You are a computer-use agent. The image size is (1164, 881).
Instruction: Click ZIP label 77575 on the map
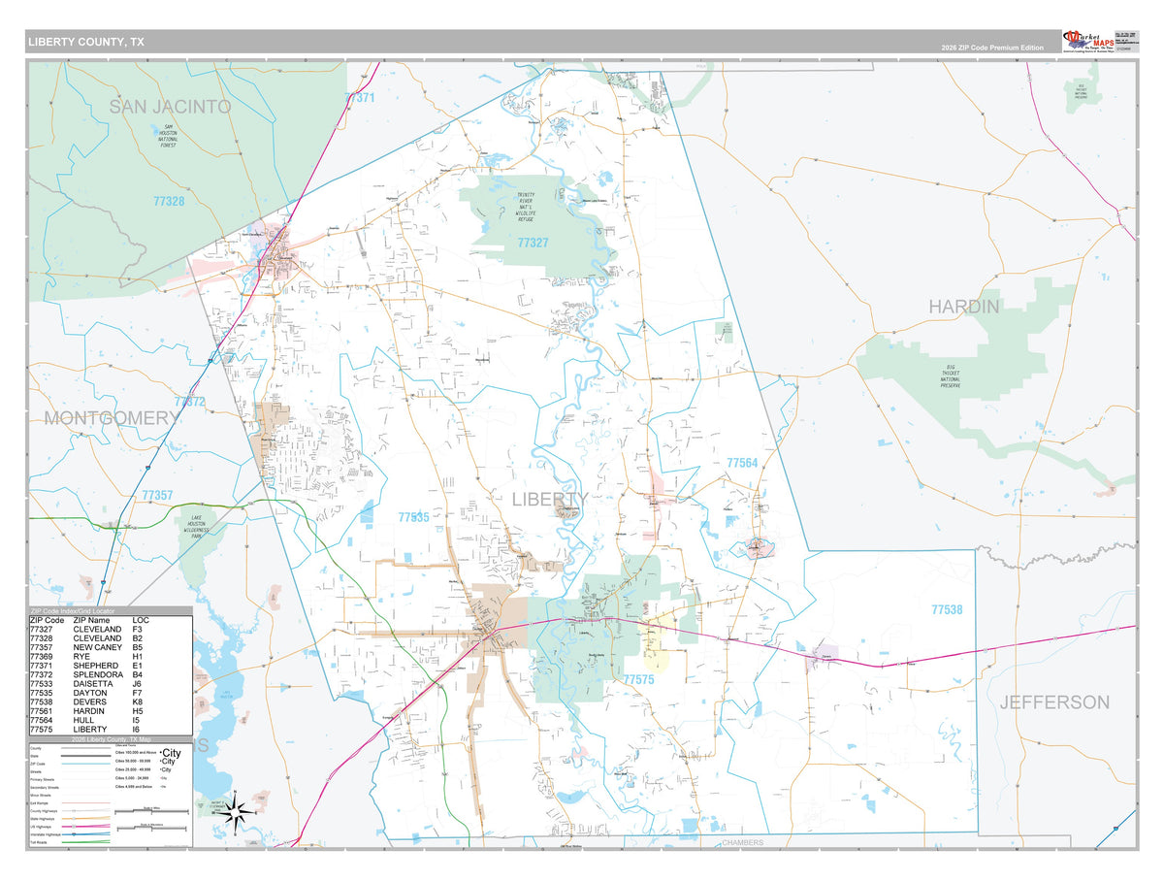pyautogui.click(x=639, y=680)
